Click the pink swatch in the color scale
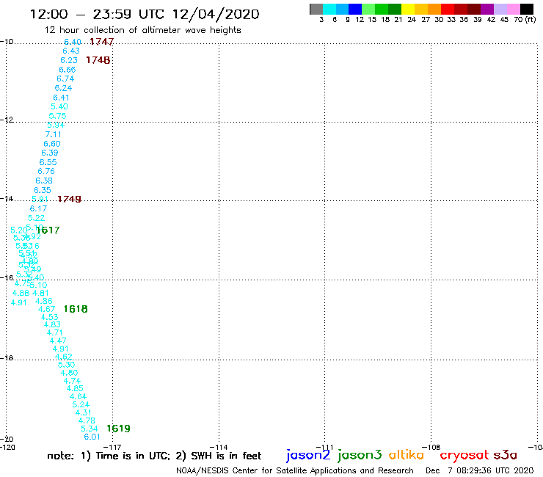Screen dimensions: 543x477 (513, 9)
